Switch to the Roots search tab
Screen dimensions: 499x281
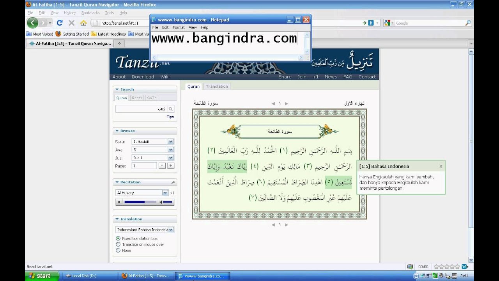tap(137, 98)
